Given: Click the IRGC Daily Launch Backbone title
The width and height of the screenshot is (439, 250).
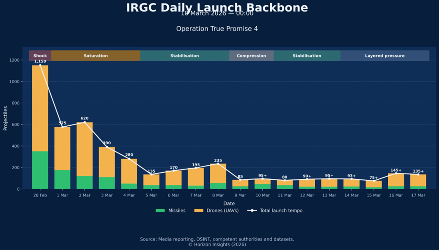Looking at the screenshot, I should coord(217,7).
